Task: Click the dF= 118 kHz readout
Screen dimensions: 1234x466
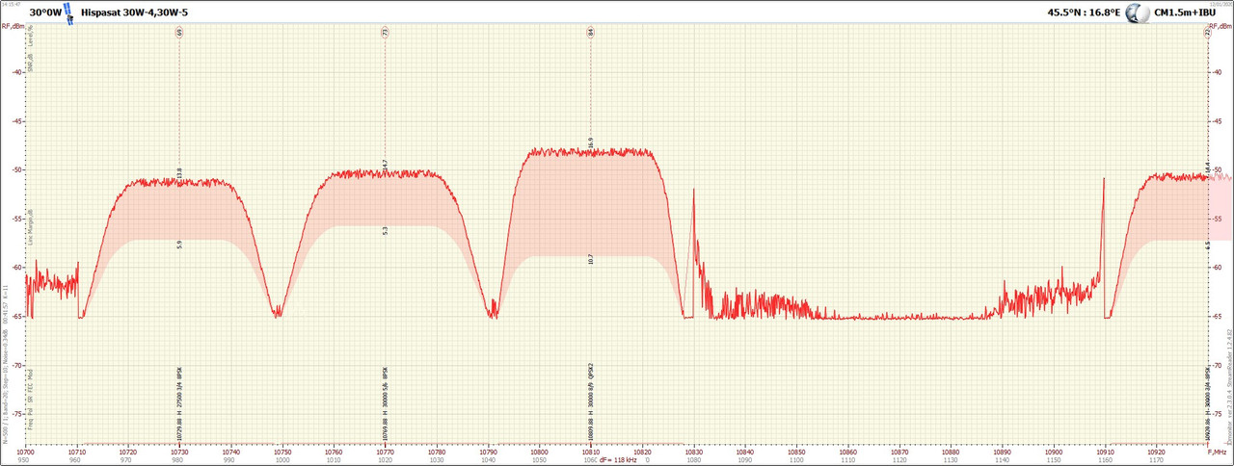Action: click(x=618, y=460)
